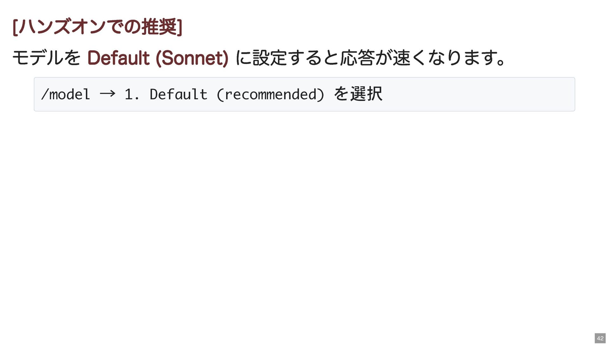Click the word recommended in the code block
The image size is (609, 347).
(270, 94)
